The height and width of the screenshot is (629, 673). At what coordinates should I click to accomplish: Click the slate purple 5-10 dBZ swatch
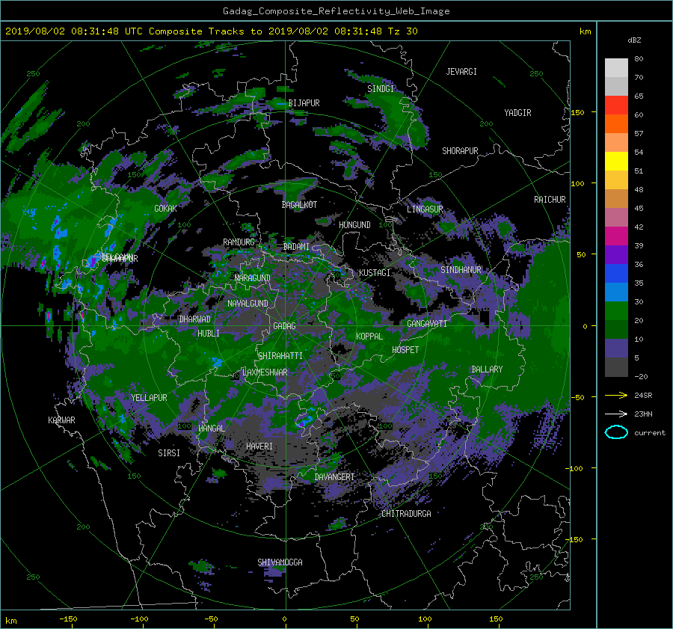pos(616,349)
